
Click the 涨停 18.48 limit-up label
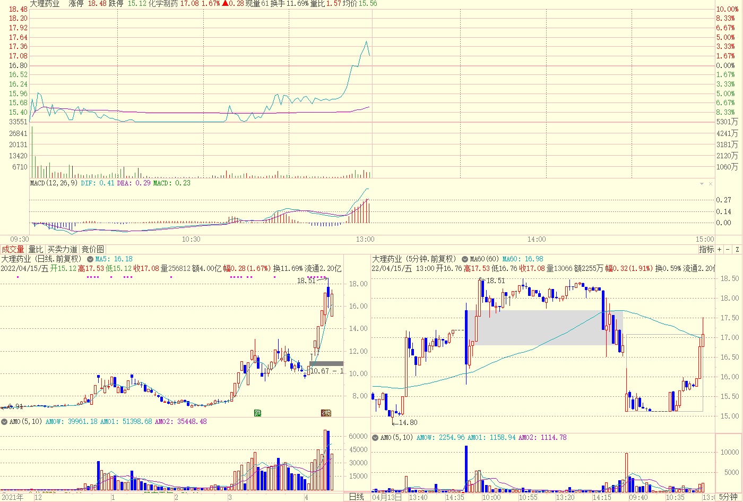pyautogui.click(x=88, y=4)
